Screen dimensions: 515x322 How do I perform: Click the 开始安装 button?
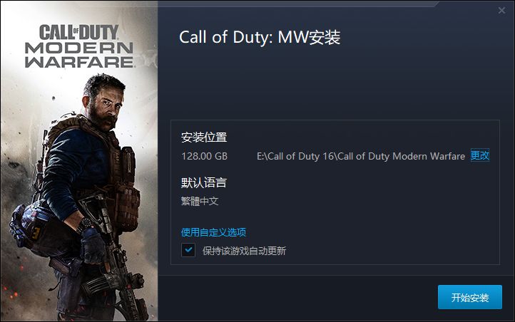pyautogui.click(x=469, y=297)
